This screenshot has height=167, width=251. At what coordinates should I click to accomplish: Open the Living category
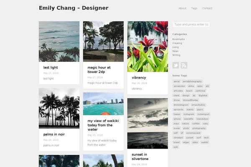point(175,47)
